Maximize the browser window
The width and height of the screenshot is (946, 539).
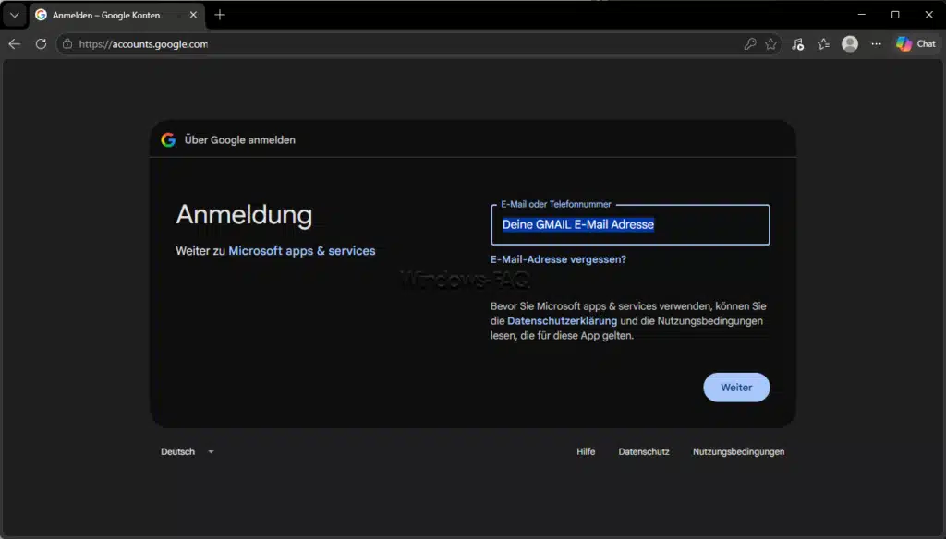pyautogui.click(x=895, y=15)
